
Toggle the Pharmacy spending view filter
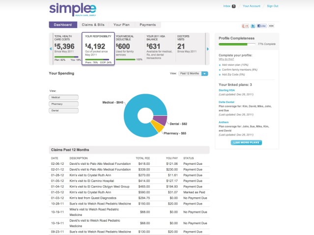pyautogui.click(x=63, y=104)
